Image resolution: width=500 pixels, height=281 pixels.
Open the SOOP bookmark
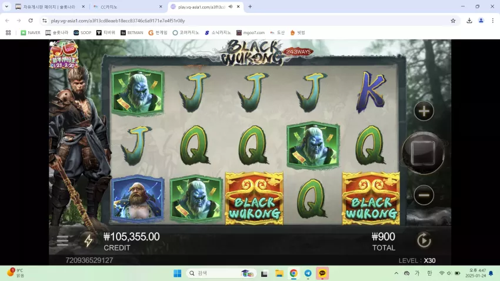pos(82,32)
